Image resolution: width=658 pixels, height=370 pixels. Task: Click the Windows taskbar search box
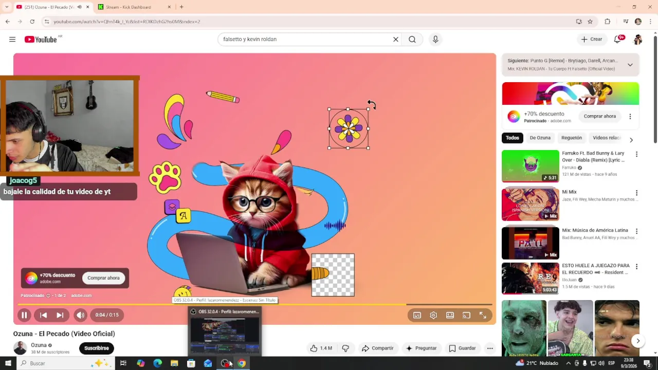pyautogui.click(x=66, y=363)
